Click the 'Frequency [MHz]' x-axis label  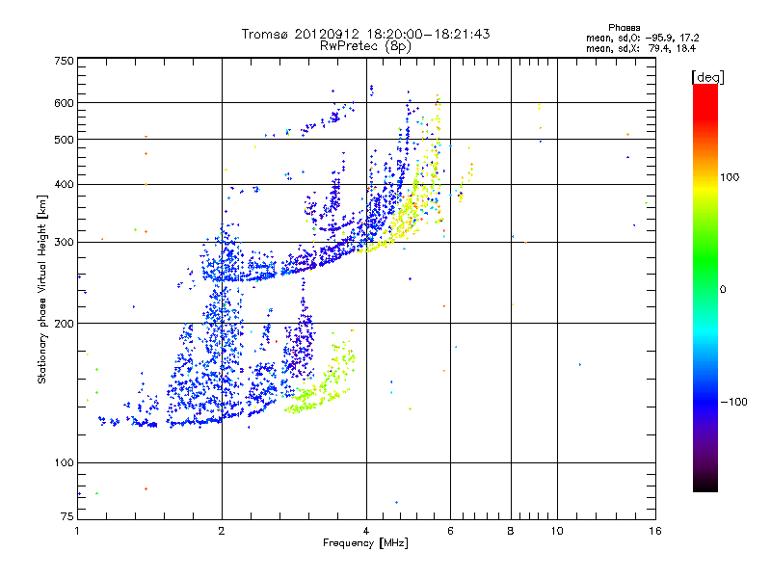point(365,543)
